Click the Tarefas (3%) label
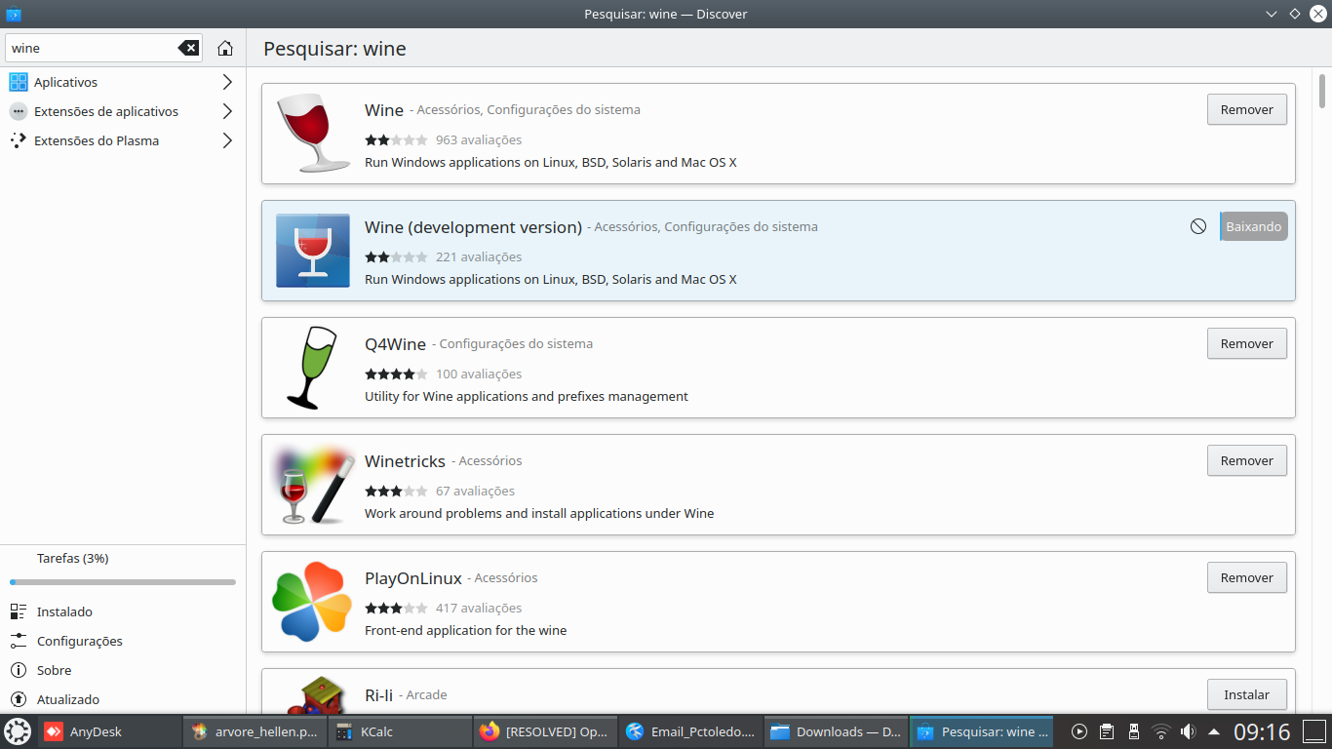The width and height of the screenshot is (1332, 749). [x=72, y=559]
